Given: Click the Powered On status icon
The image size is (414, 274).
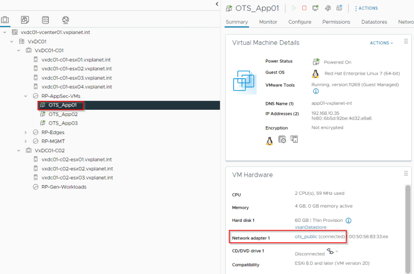Looking at the screenshot, I should coord(316,62).
